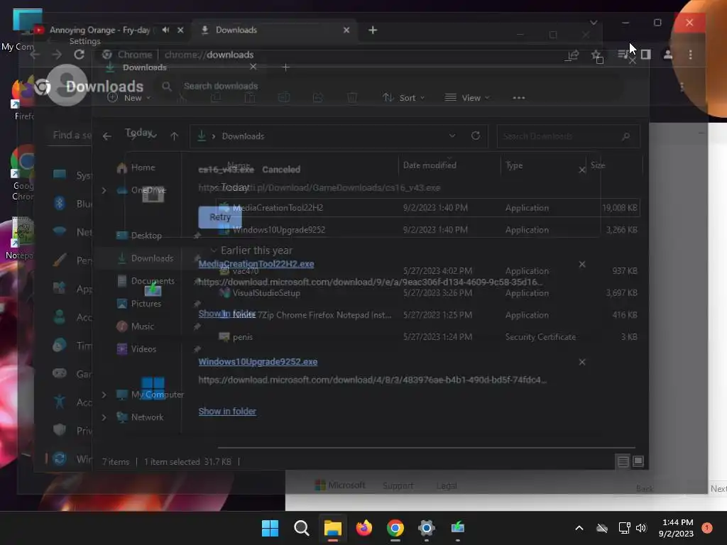Remove MediaCreationTool22H2.exe from the downloads list
This screenshot has width=727, height=545.
pyautogui.click(x=582, y=264)
